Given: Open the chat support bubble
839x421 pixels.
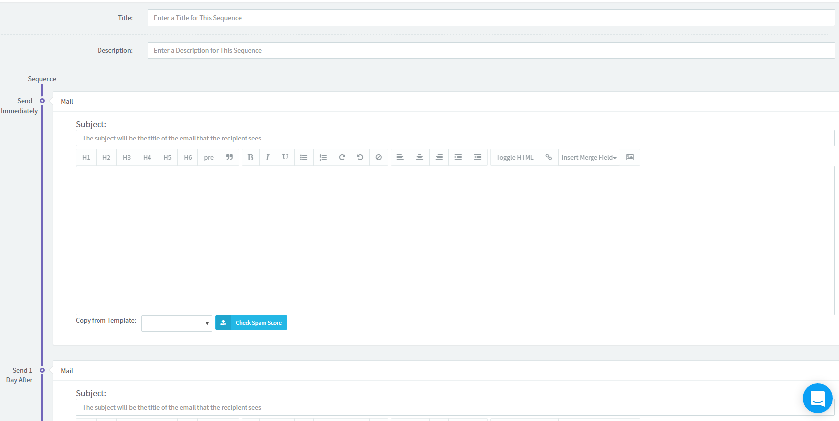Looking at the screenshot, I should 817,398.
